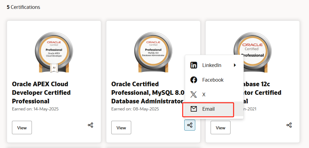This screenshot has height=148, width=309.
Task: View the MySQL 8.0 Database Administrator certification
Action: (x=121, y=128)
